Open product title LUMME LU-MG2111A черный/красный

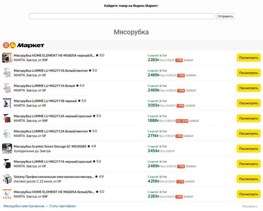[x=53, y=161]
